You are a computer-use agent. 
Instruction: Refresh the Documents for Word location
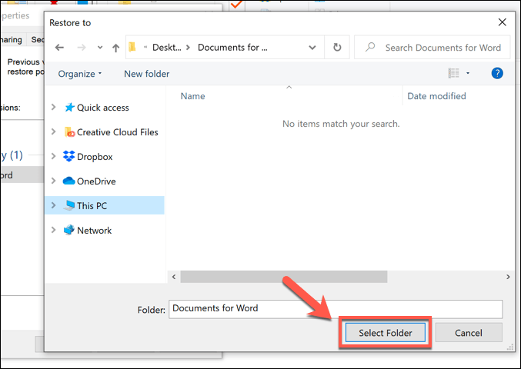(x=337, y=48)
